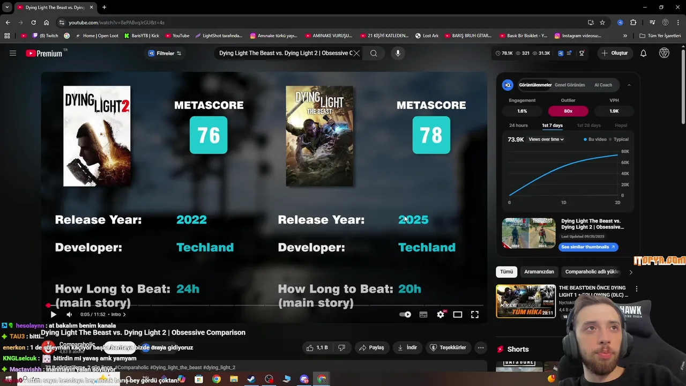This screenshot has width=686, height=386.
Task: Open the Lost Ark bookmark
Action: [x=427, y=36]
